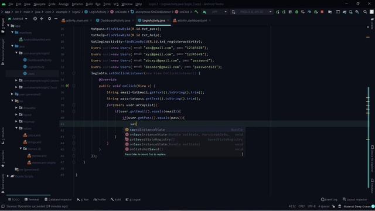Viewport: 375px width, 211px height.
Task: Open the SDK Manager icon
Action: coord(357,12)
